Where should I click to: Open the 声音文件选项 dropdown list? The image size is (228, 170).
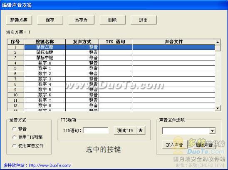(212, 131)
